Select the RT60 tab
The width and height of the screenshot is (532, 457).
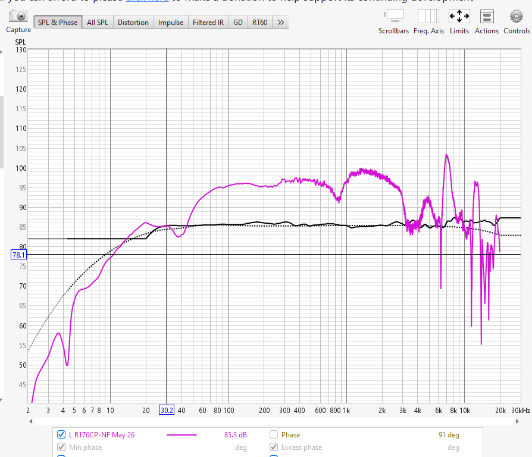(x=259, y=23)
